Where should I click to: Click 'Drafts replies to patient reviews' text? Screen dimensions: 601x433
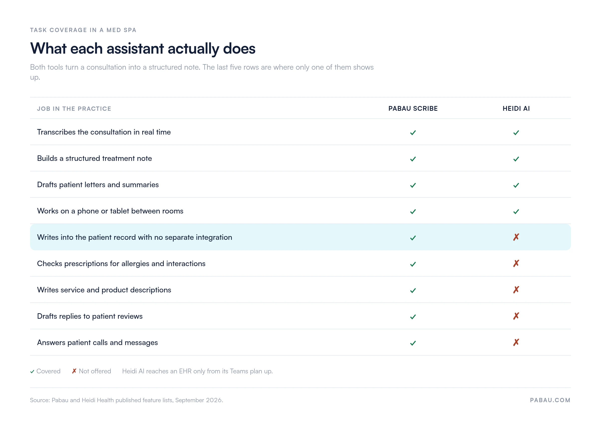[90, 316]
